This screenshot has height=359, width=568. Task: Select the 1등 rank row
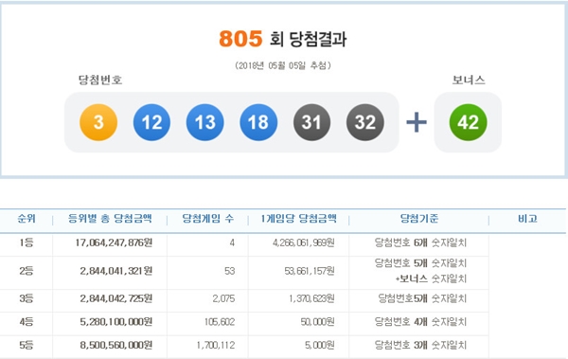point(244,242)
